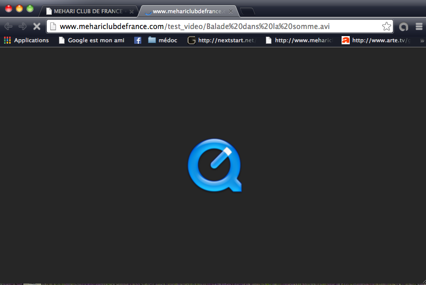Screen dimensions: 426x285
Task: Open the Chrome hamburger menu
Action: click(x=419, y=26)
